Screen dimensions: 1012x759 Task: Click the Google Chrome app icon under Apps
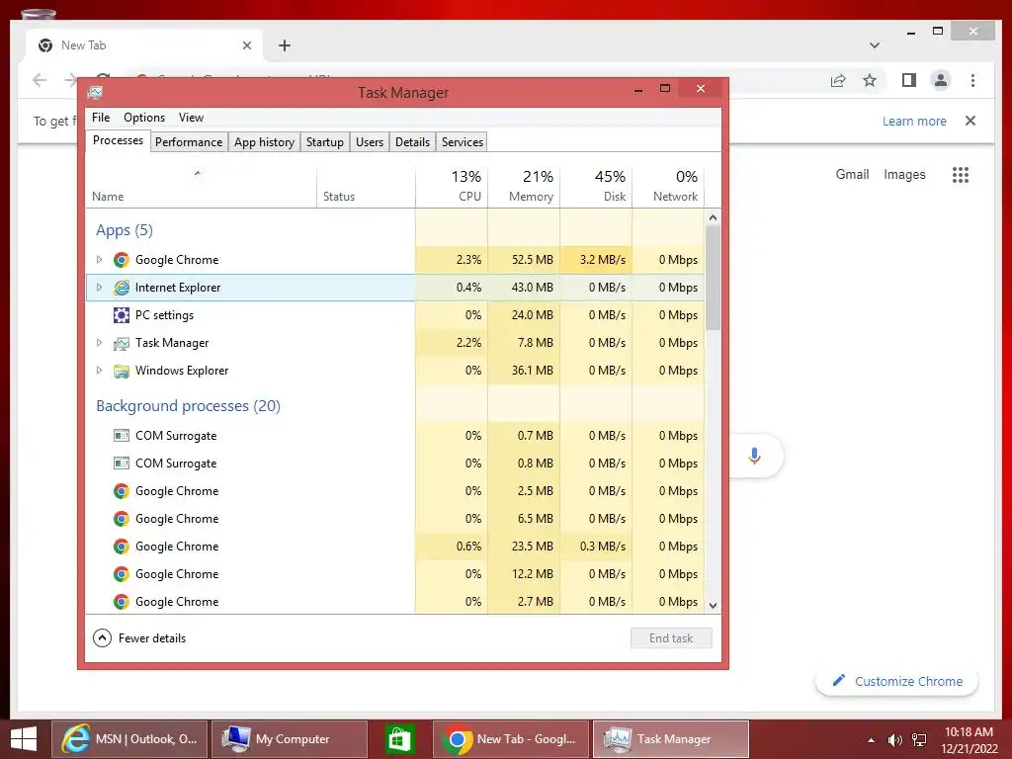(x=121, y=260)
